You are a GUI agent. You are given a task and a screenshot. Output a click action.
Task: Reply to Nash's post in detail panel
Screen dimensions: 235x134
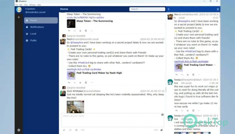[x=177, y=75]
